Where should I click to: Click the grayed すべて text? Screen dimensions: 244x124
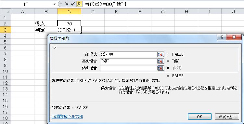(177, 68)
